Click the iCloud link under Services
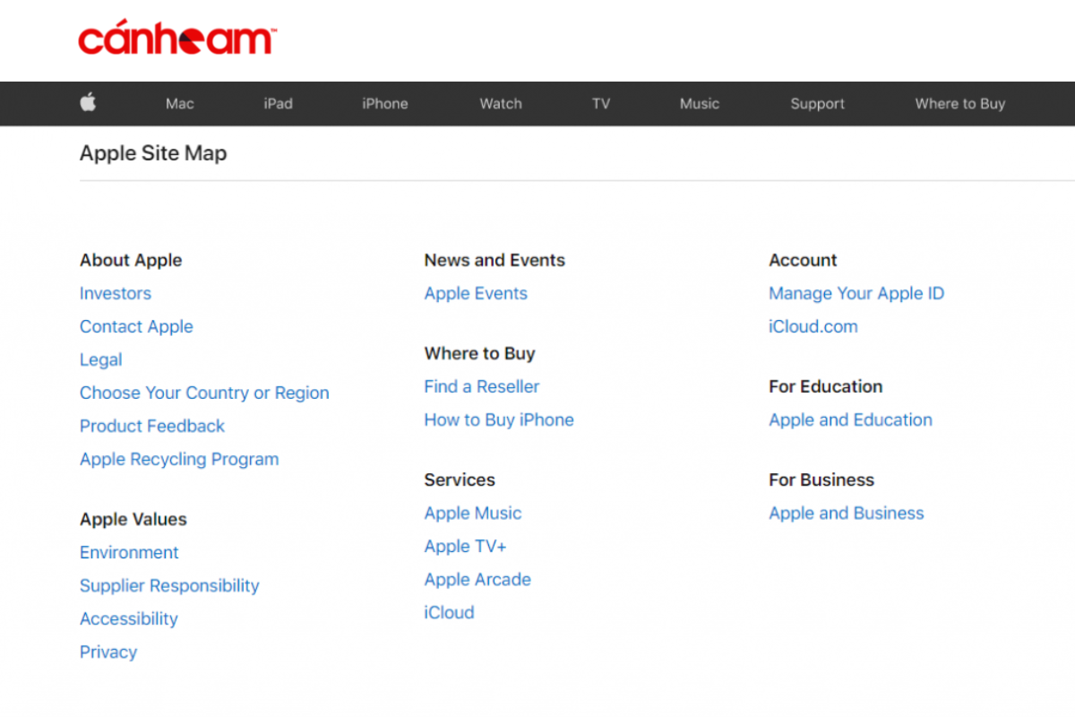The image size is (1075, 717). tap(449, 612)
